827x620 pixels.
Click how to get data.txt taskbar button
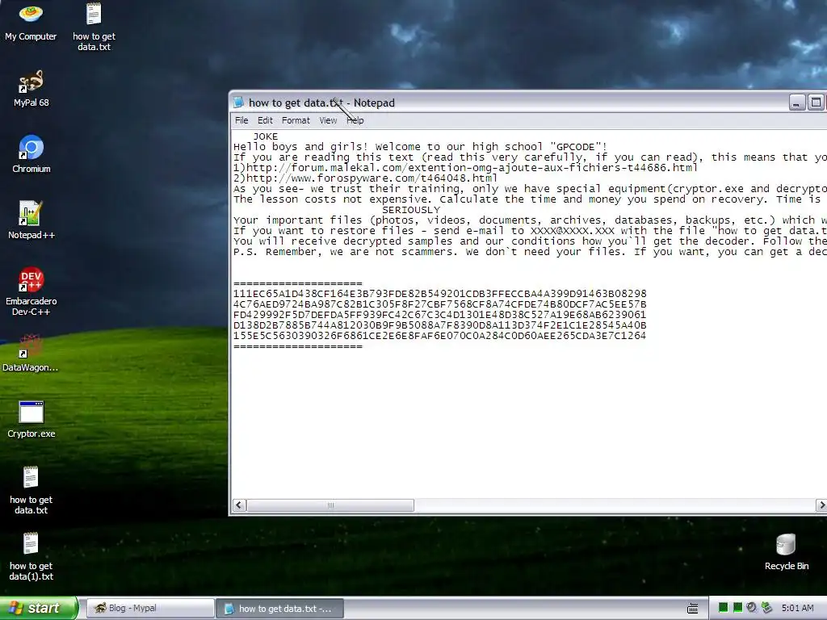279,609
